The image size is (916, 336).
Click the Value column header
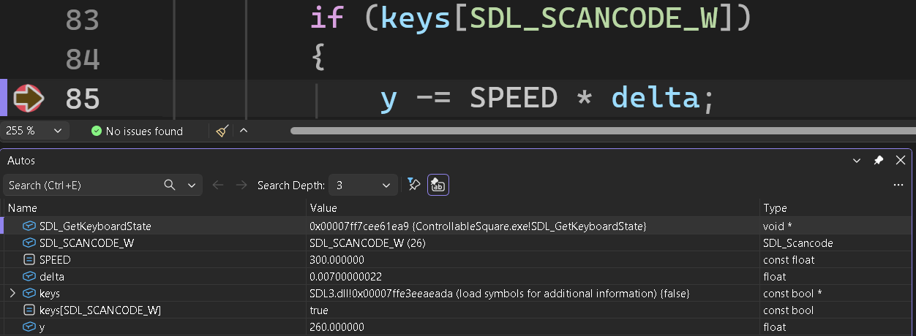[323, 208]
